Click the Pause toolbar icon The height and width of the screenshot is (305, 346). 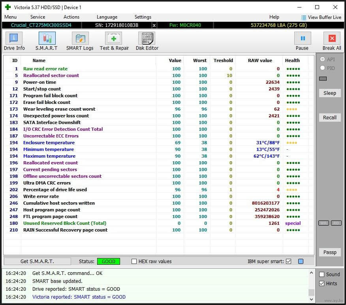(302, 38)
